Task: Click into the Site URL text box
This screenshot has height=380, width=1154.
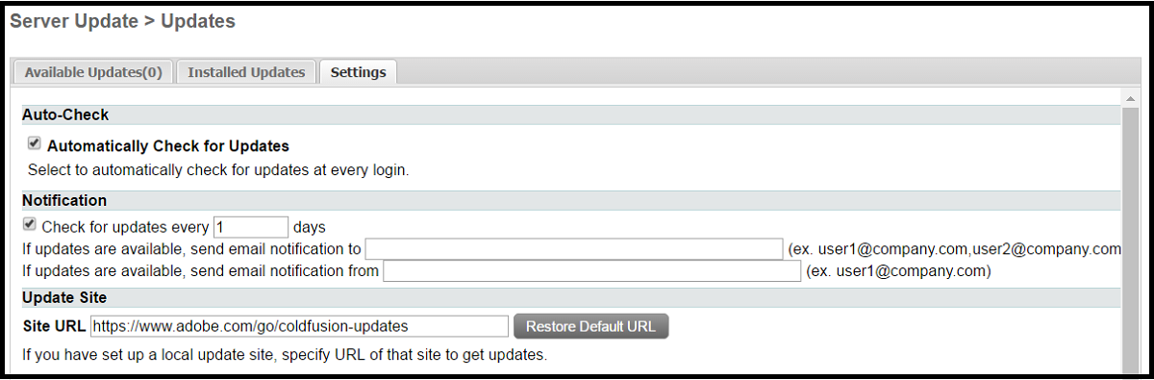Action: click(x=299, y=326)
